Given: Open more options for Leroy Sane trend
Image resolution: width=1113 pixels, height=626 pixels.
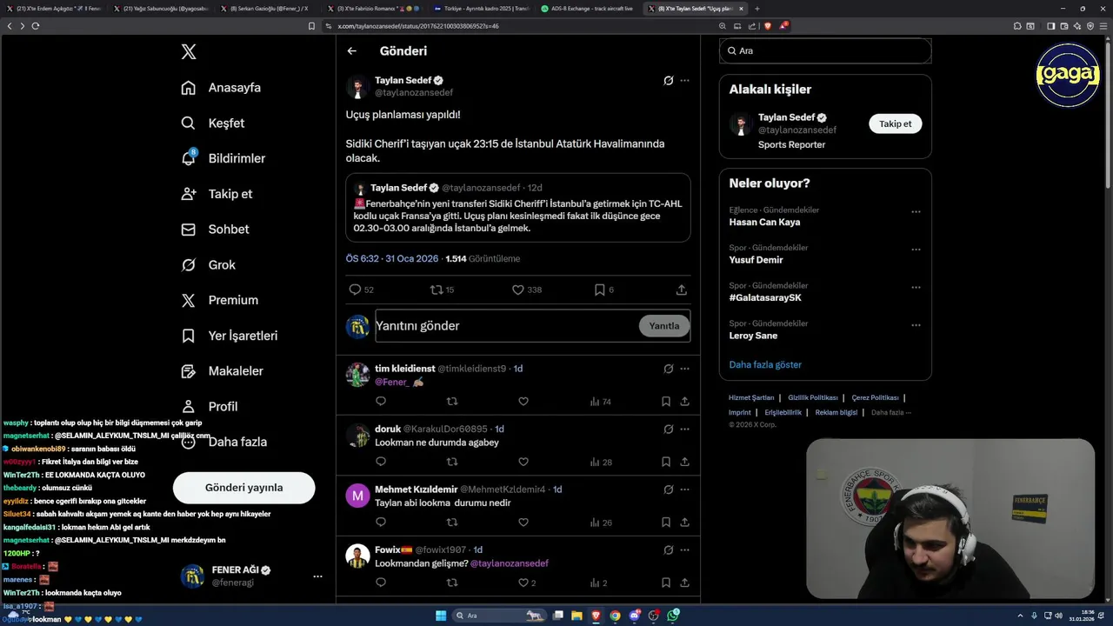Looking at the screenshot, I should click(x=916, y=325).
